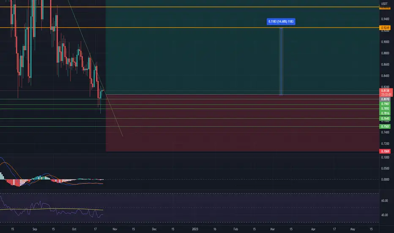
Task: Click the 0.8600 price axis value
Action: (x=385, y=64)
